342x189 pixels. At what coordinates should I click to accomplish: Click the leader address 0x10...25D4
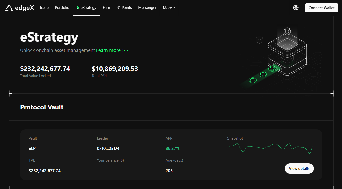[x=108, y=148]
